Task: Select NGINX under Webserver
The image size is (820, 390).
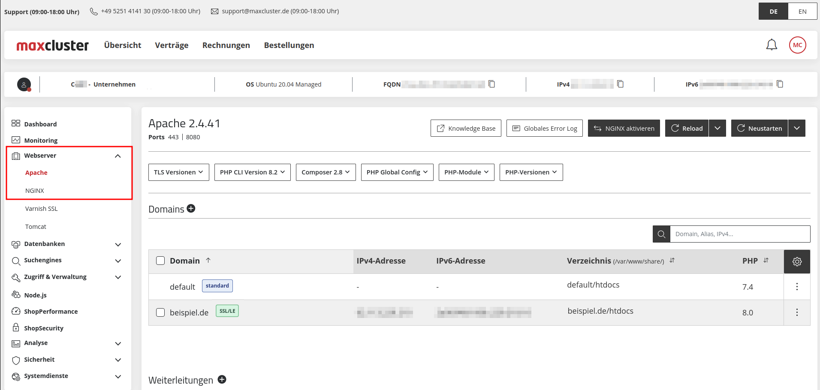Action: pos(35,191)
